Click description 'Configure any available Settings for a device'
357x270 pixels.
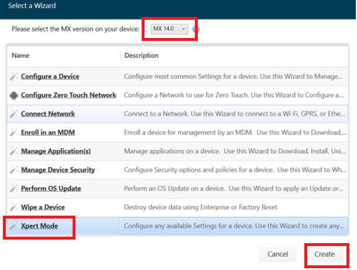click(x=234, y=226)
